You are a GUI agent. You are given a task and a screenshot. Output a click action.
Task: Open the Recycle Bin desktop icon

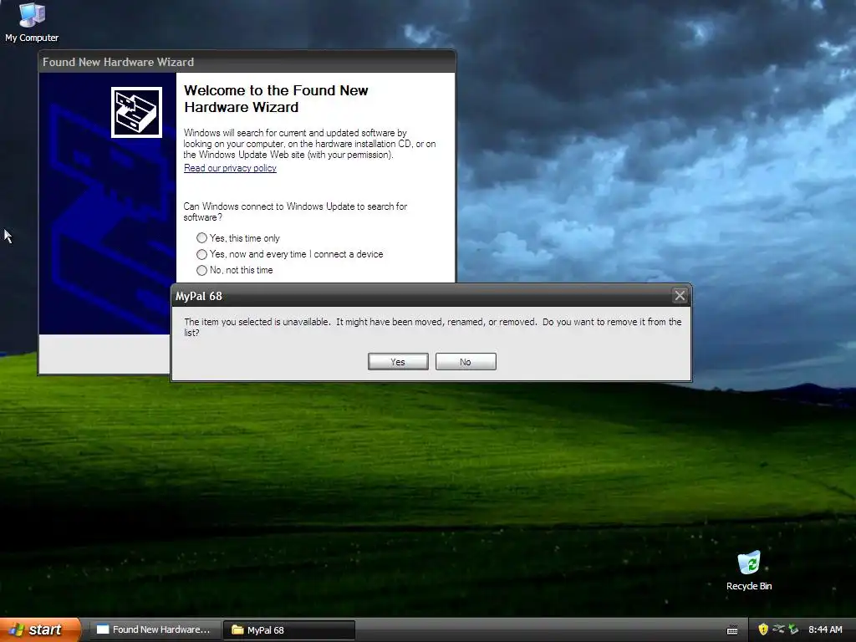(x=748, y=571)
